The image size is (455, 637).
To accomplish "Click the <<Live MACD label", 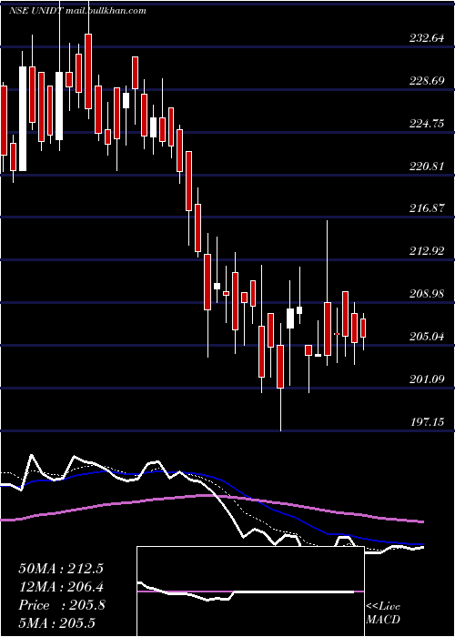I will pyautogui.click(x=383, y=613).
